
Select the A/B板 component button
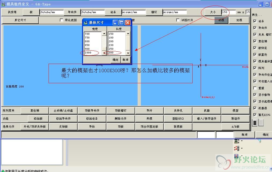(x=236, y=127)
